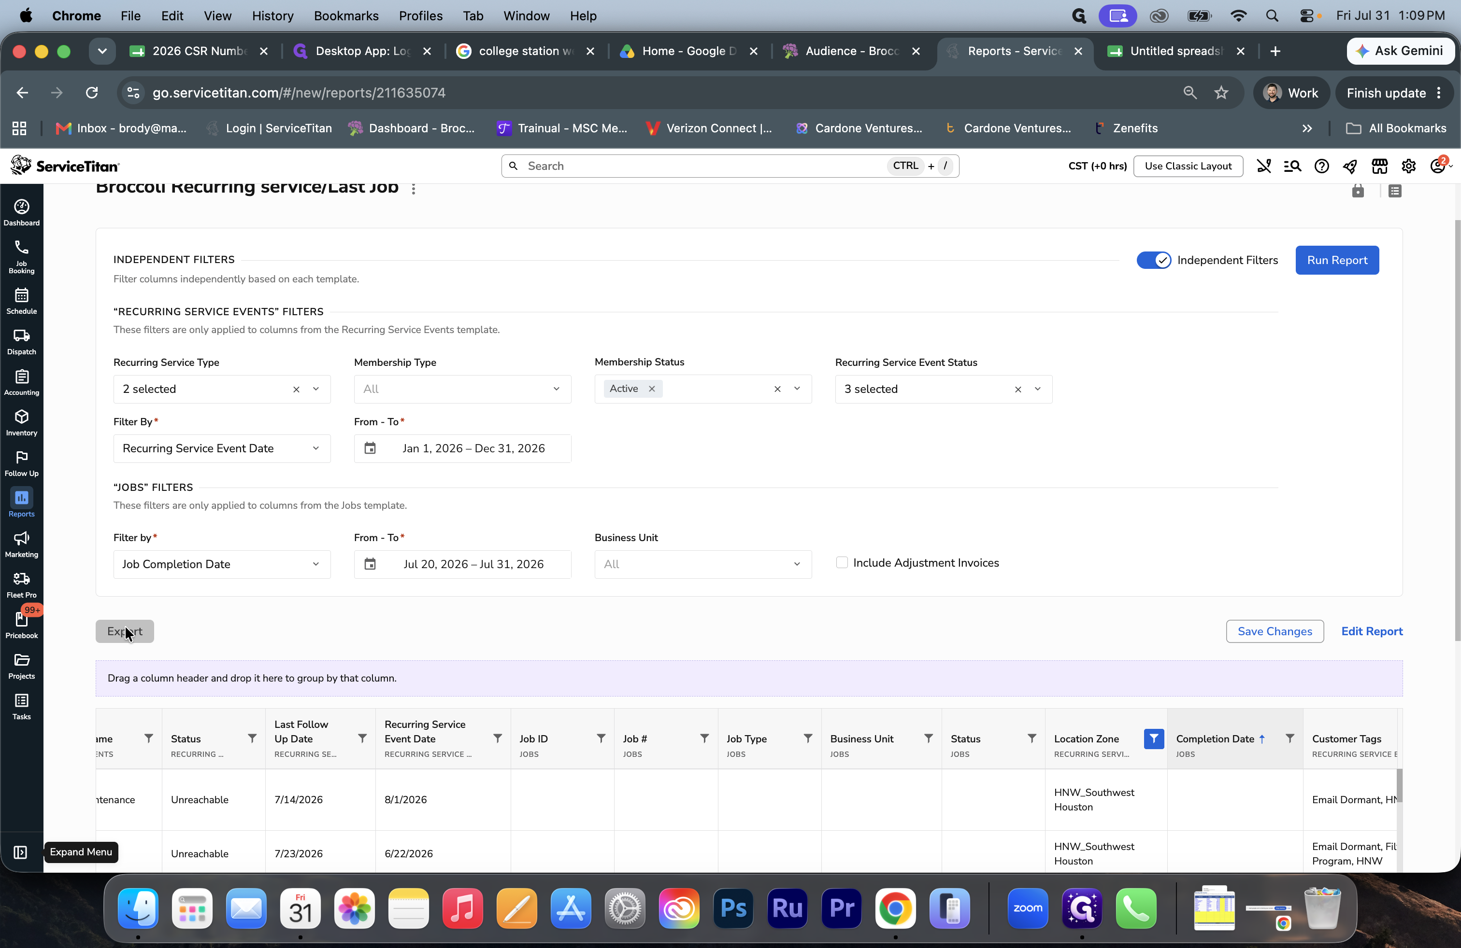The image size is (1461, 948).
Task: Open the Schedule sidebar icon
Action: click(x=21, y=301)
